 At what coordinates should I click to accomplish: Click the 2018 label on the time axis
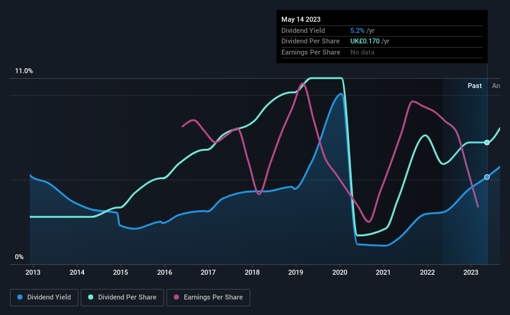click(x=252, y=272)
